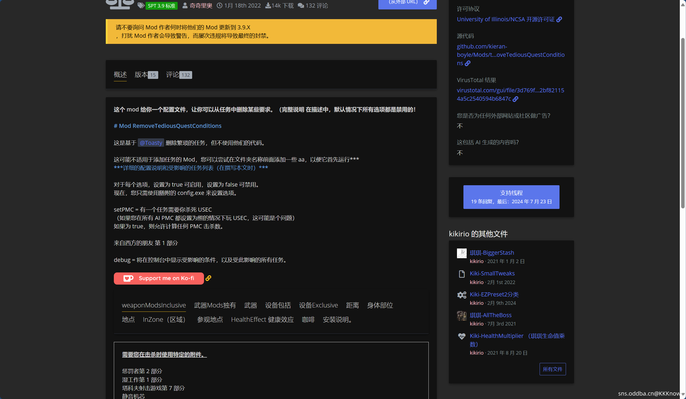Click the link icon next to Ko-fi button
The image size is (686, 399).
[208, 278]
